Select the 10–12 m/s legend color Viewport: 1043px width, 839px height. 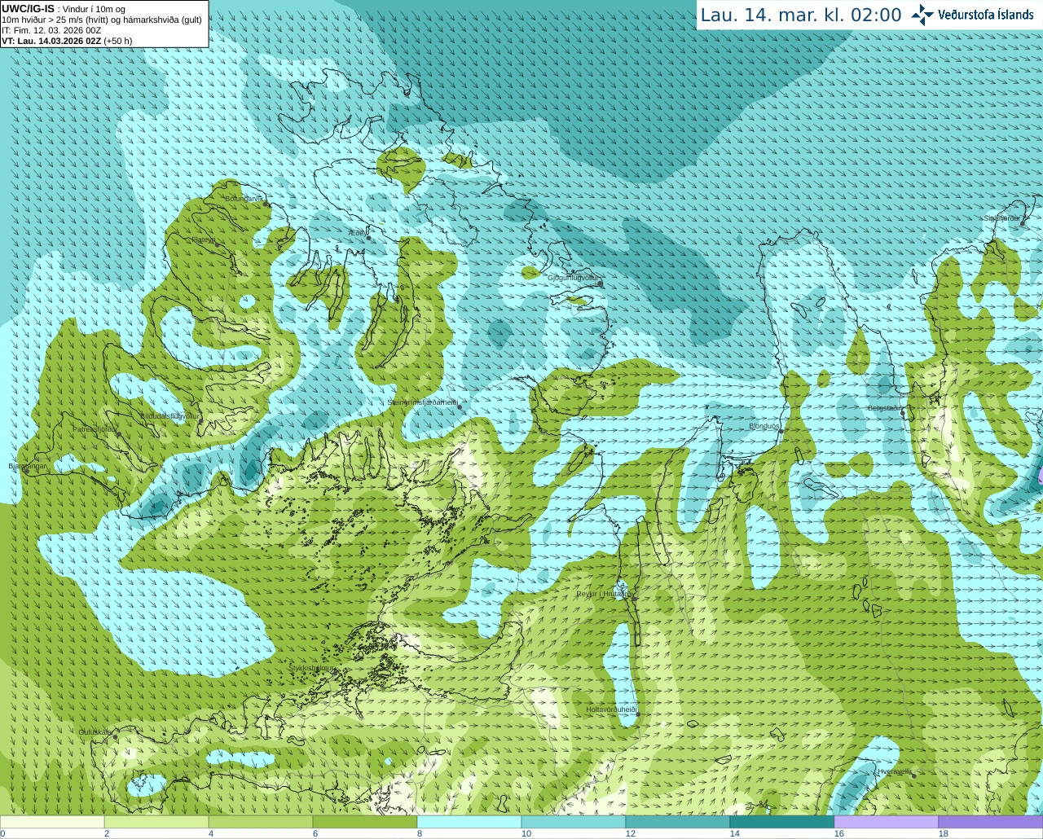point(574,822)
